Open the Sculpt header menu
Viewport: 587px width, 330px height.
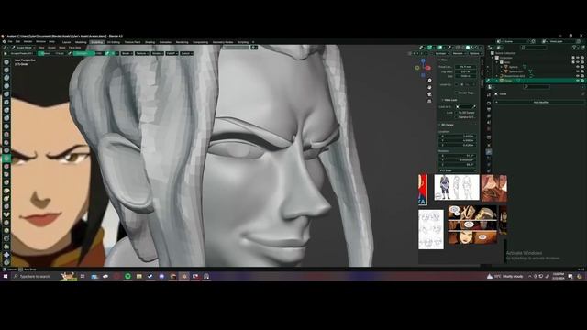click(x=51, y=48)
